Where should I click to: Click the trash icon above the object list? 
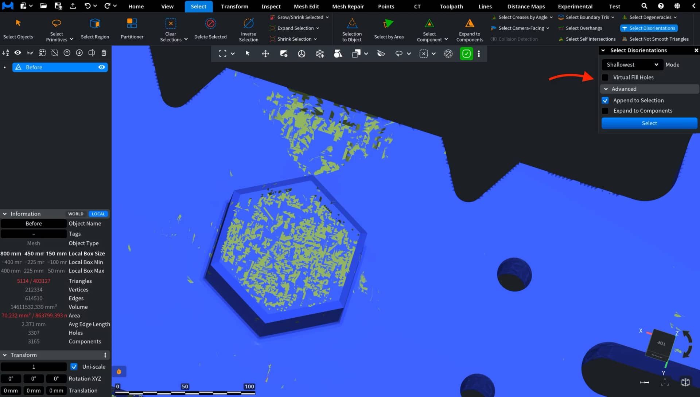[104, 53]
